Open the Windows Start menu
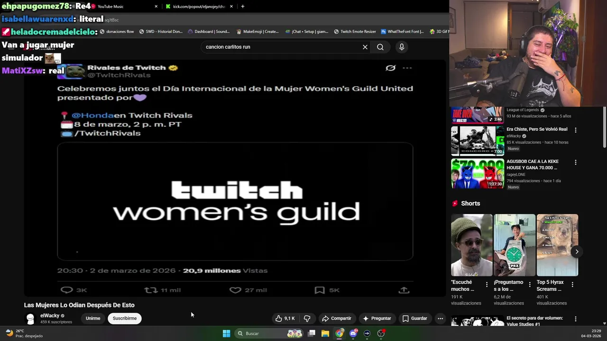 click(227, 333)
